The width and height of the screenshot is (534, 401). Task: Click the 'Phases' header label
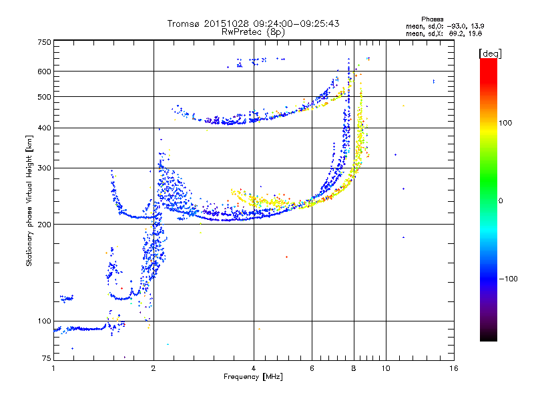(432, 19)
